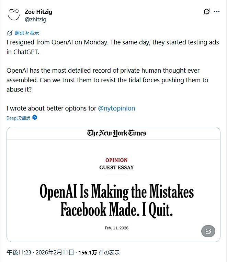This screenshot has height=262, width=227.
Task: Click the image edit icon on the card
Action: click(208, 231)
